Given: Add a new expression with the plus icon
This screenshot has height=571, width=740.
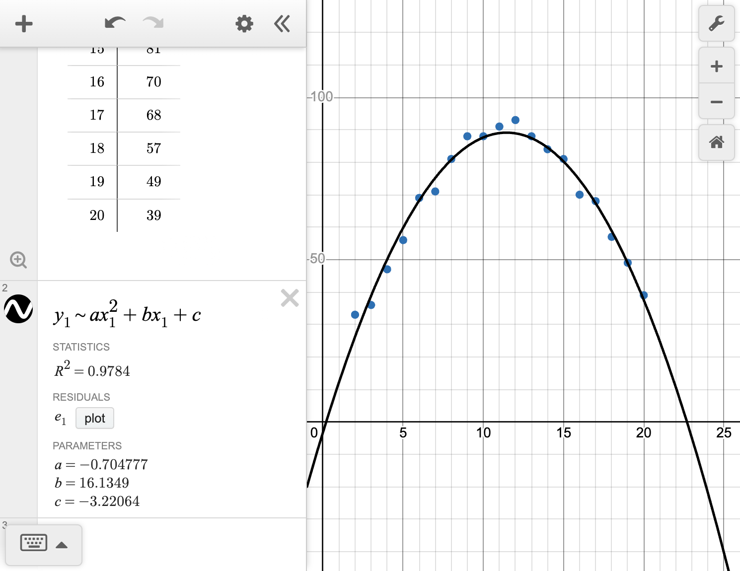Looking at the screenshot, I should (24, 23).
